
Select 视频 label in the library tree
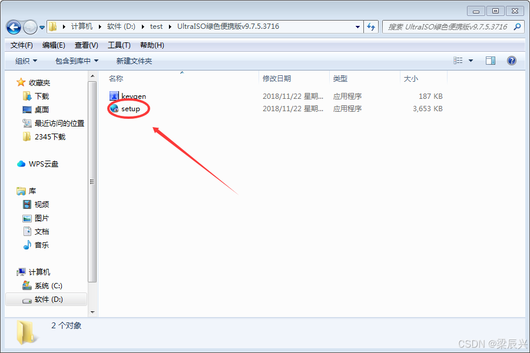pos(42,204)
